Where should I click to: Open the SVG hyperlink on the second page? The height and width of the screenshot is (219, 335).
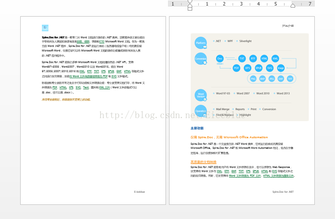[x=274, y=172]
